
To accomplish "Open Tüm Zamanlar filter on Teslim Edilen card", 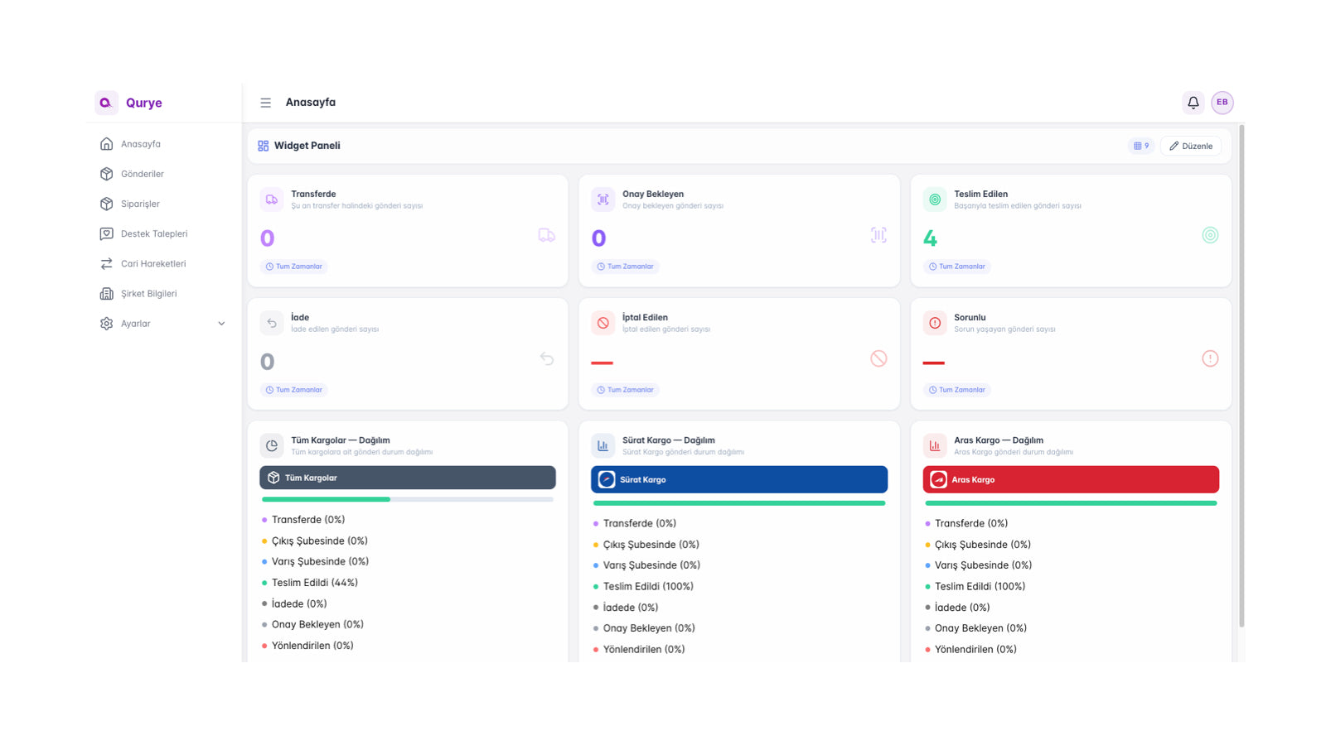I will point(957,267).
